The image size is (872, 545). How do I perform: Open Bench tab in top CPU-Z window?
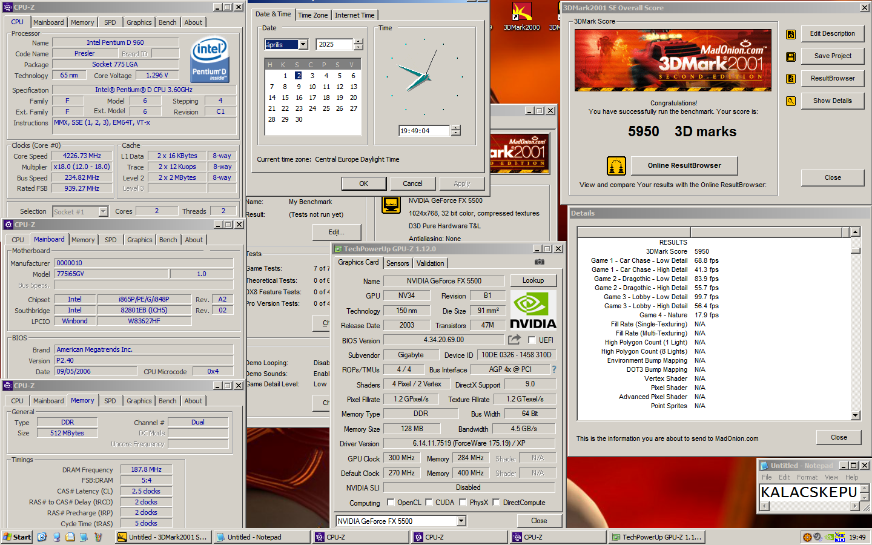pyautogui.click(x=168, y=22)
